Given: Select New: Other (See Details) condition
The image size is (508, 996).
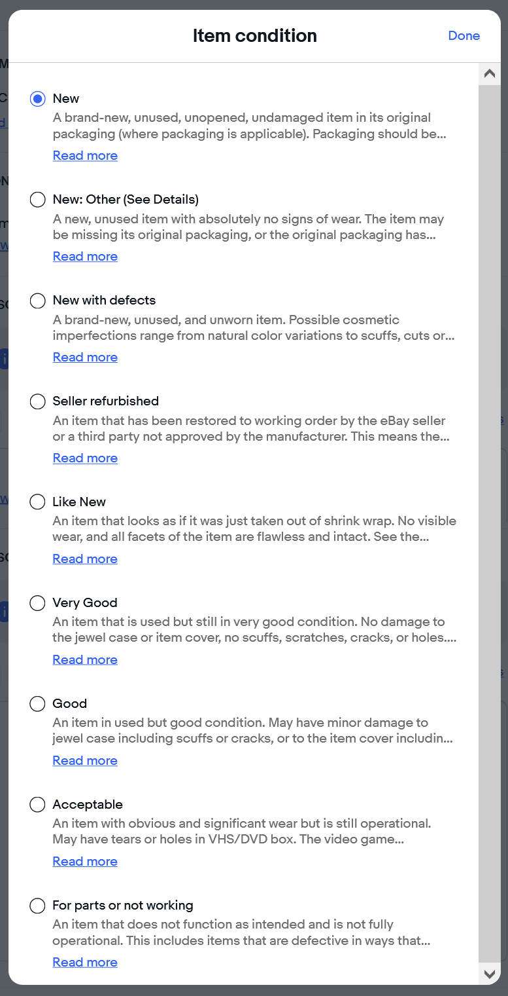Looking at the screenshot, I should click(x=38, y=199).
